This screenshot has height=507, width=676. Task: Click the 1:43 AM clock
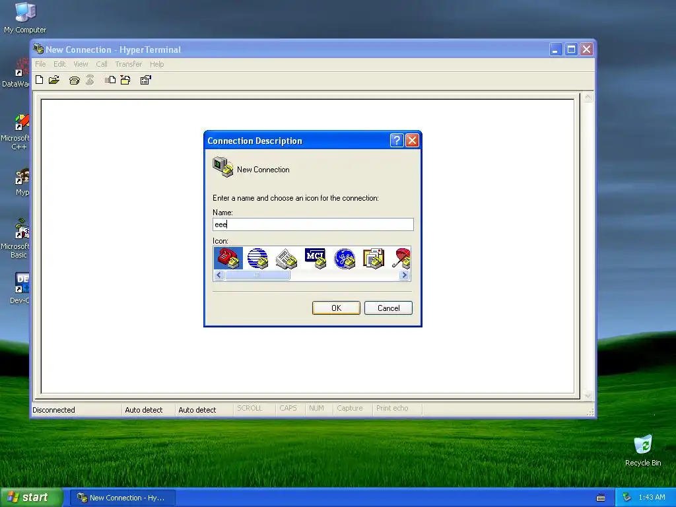pos(652,497)
